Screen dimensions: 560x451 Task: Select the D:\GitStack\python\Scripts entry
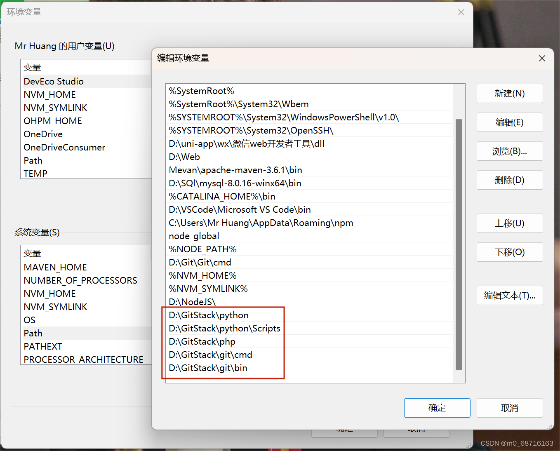309,329
